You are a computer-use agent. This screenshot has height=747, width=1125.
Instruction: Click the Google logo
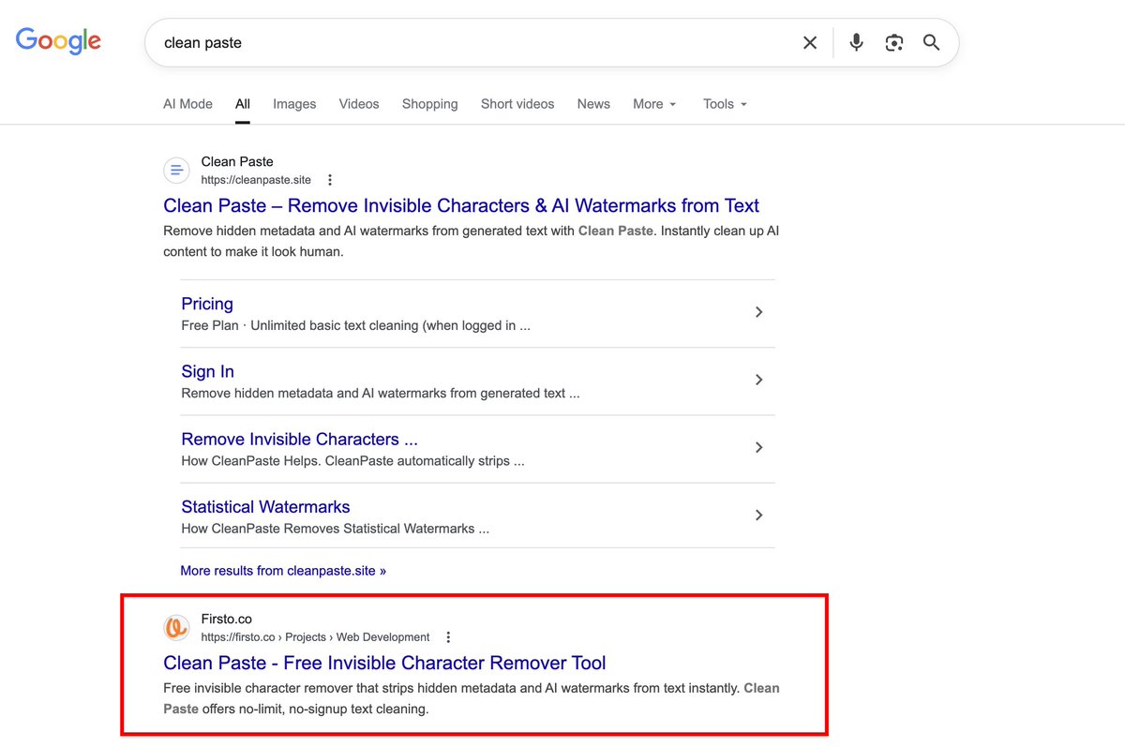[x=58, y=41]
